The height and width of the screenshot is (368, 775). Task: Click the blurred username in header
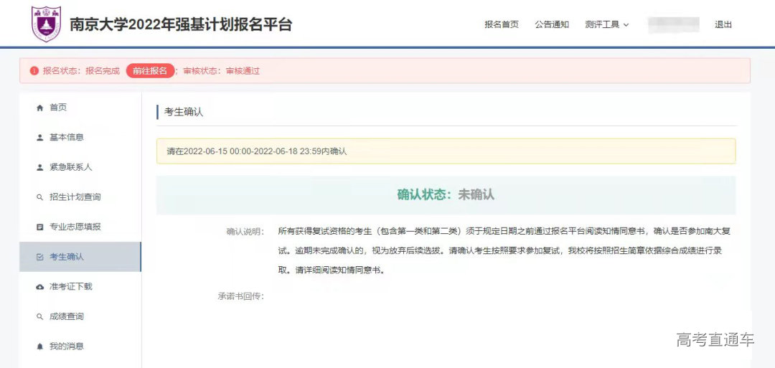[674, 24]
